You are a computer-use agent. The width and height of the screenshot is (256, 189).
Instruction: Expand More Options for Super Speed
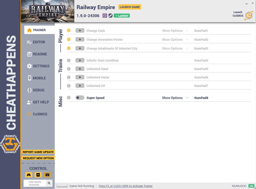(175, 98)
